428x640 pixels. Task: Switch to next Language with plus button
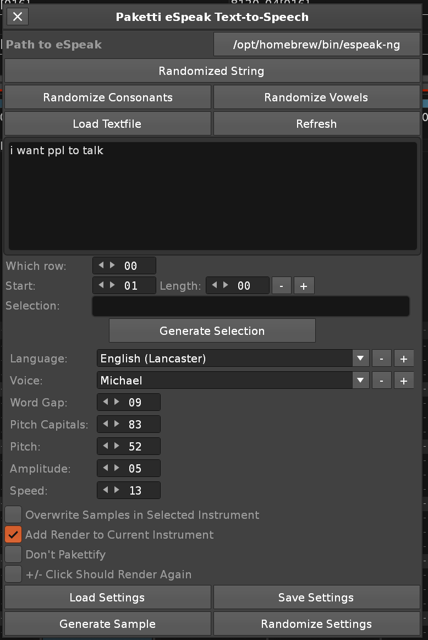pos(403,359)
